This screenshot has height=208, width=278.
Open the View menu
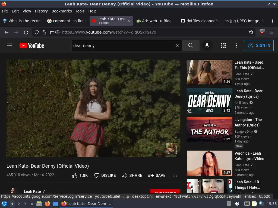point(27,11)
